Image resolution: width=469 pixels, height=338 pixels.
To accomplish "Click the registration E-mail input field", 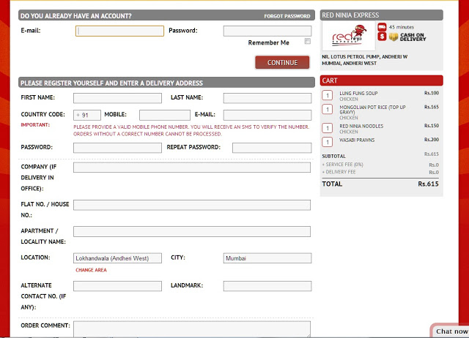I will click(267, 115).
